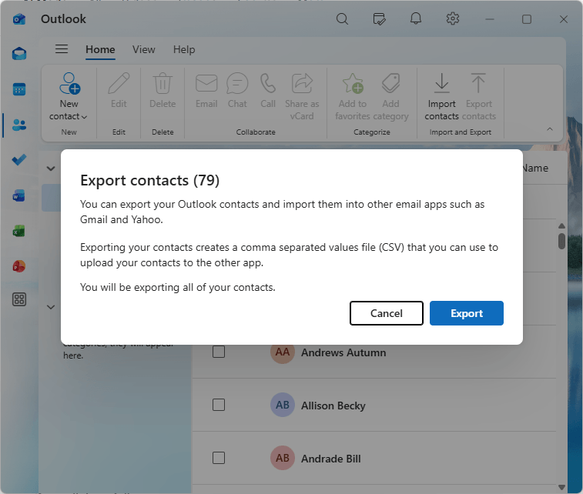Collapse the ribbon with the chevron
583x494 pixels.
click(x=550, y=129)
